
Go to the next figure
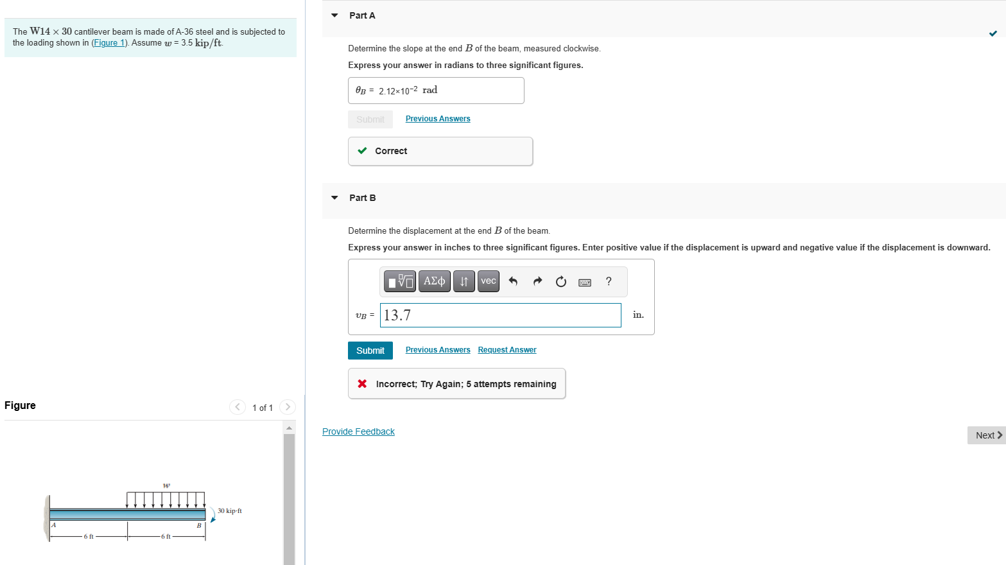click(288, 407)
